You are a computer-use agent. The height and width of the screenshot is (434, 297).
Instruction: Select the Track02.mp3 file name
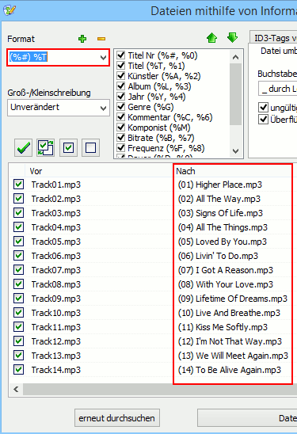click(x=56, y=199)
